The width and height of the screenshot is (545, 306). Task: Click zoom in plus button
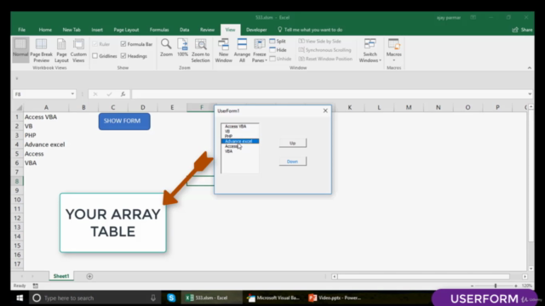(516, 286)
